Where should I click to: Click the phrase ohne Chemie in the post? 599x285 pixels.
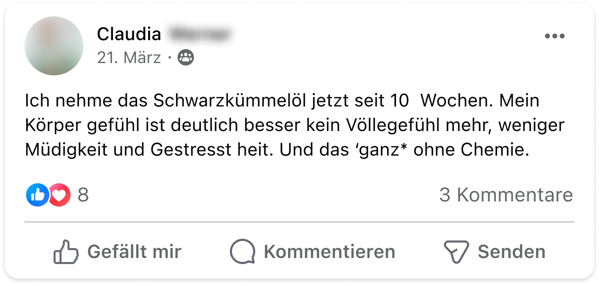pyautogui.click(x=469, y=150)
